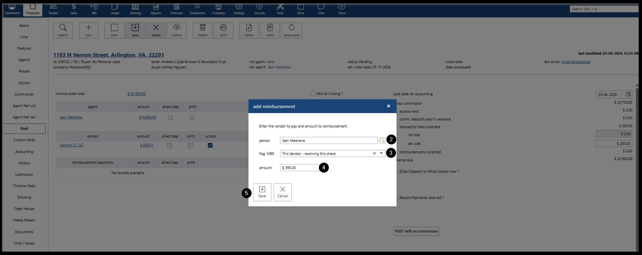Select Commission in the left sidebar

(x=24, y=94)
